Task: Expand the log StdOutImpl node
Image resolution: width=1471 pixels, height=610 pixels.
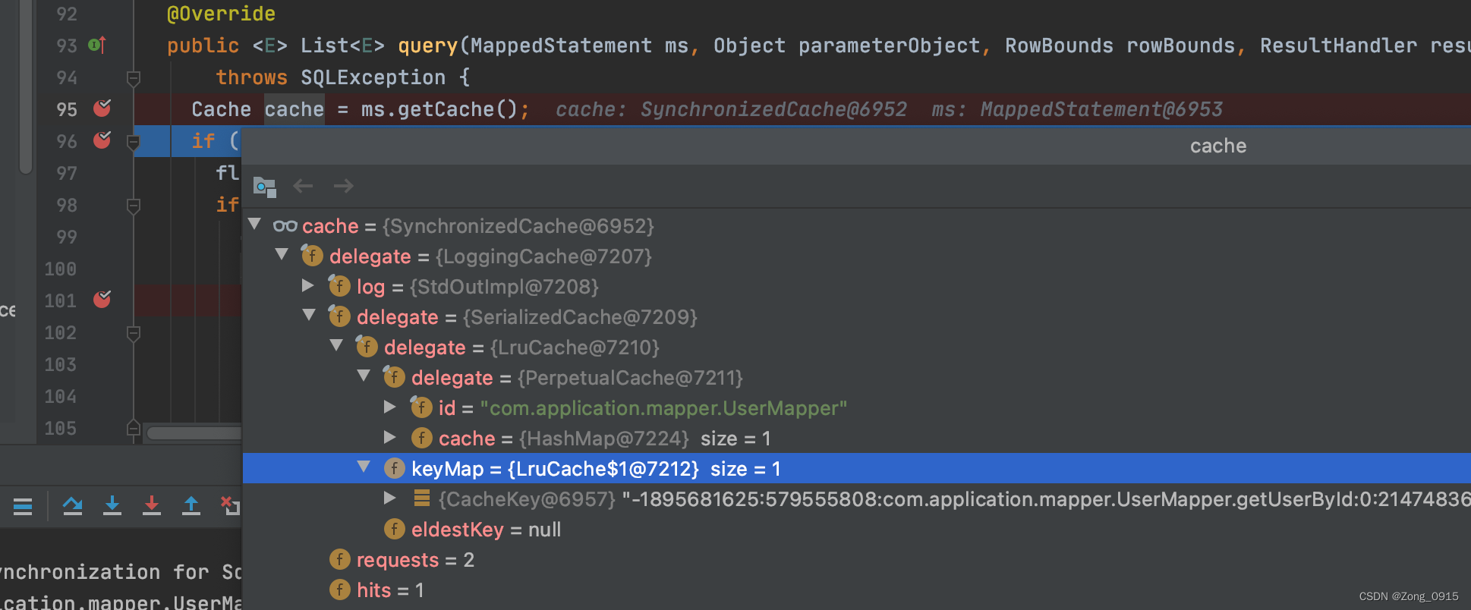Action: tap(308, 285)
